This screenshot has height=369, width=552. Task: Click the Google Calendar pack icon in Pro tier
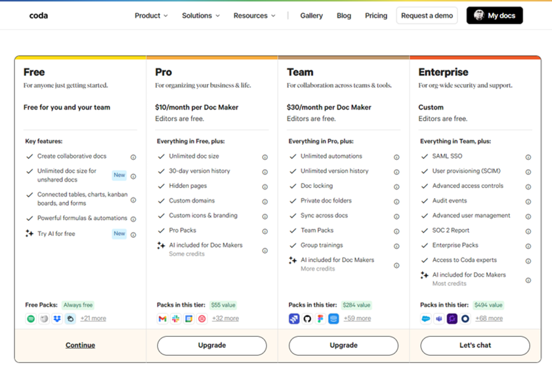coord(188,319)
